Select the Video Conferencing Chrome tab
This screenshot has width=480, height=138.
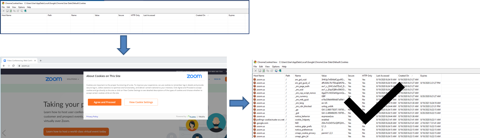[x=19, y=61]
